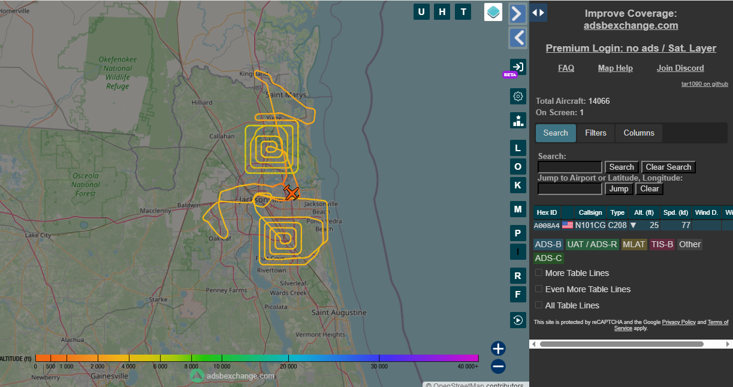Switch to the Columns tab

(x=639, y=133)
